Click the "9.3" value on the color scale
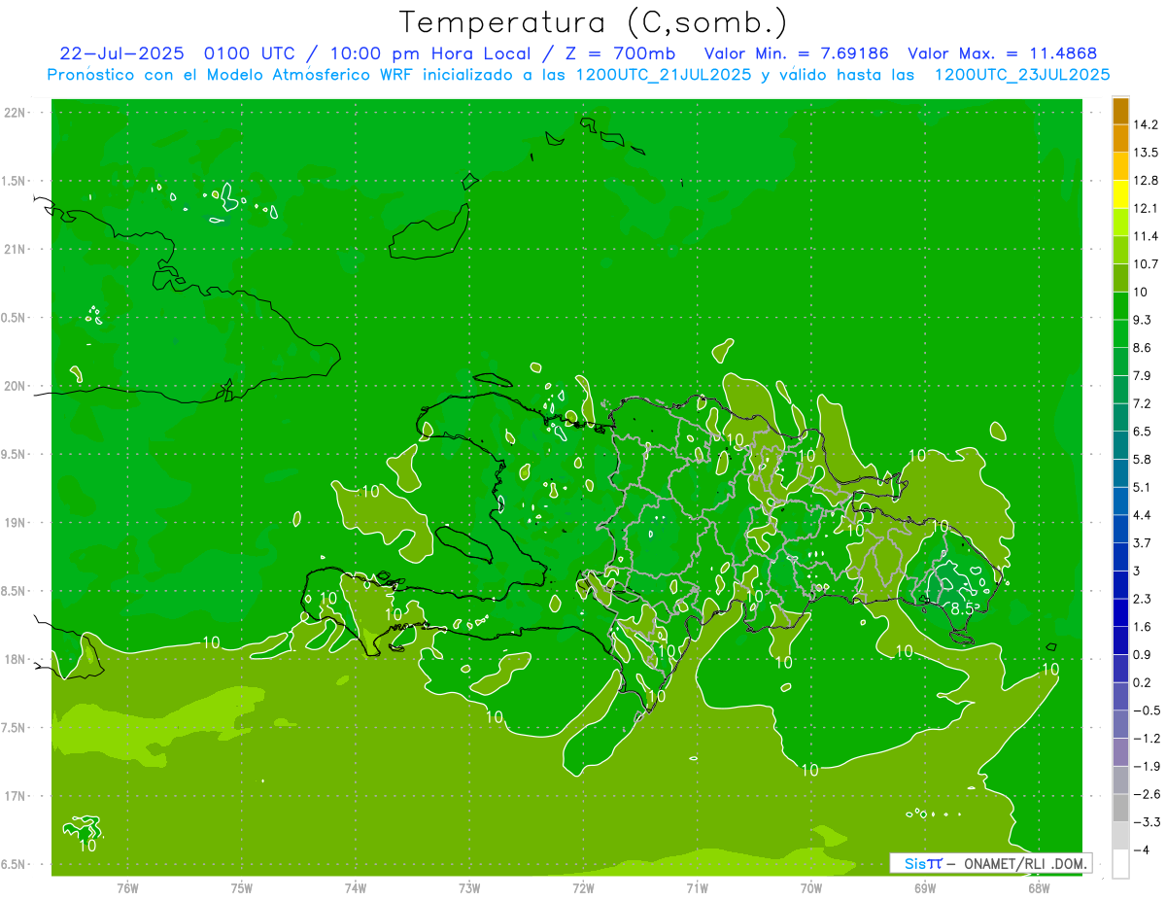1166x901 pixels. coord(1144,320)
